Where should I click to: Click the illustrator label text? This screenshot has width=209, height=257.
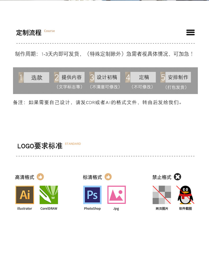25,208
